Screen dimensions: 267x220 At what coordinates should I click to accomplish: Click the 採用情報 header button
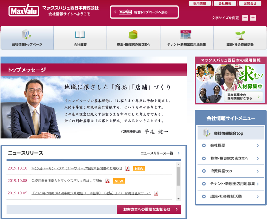coord(200,3)
